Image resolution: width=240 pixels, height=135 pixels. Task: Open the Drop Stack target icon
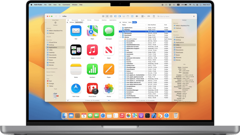pyautogui.click(x=55, y=23)
